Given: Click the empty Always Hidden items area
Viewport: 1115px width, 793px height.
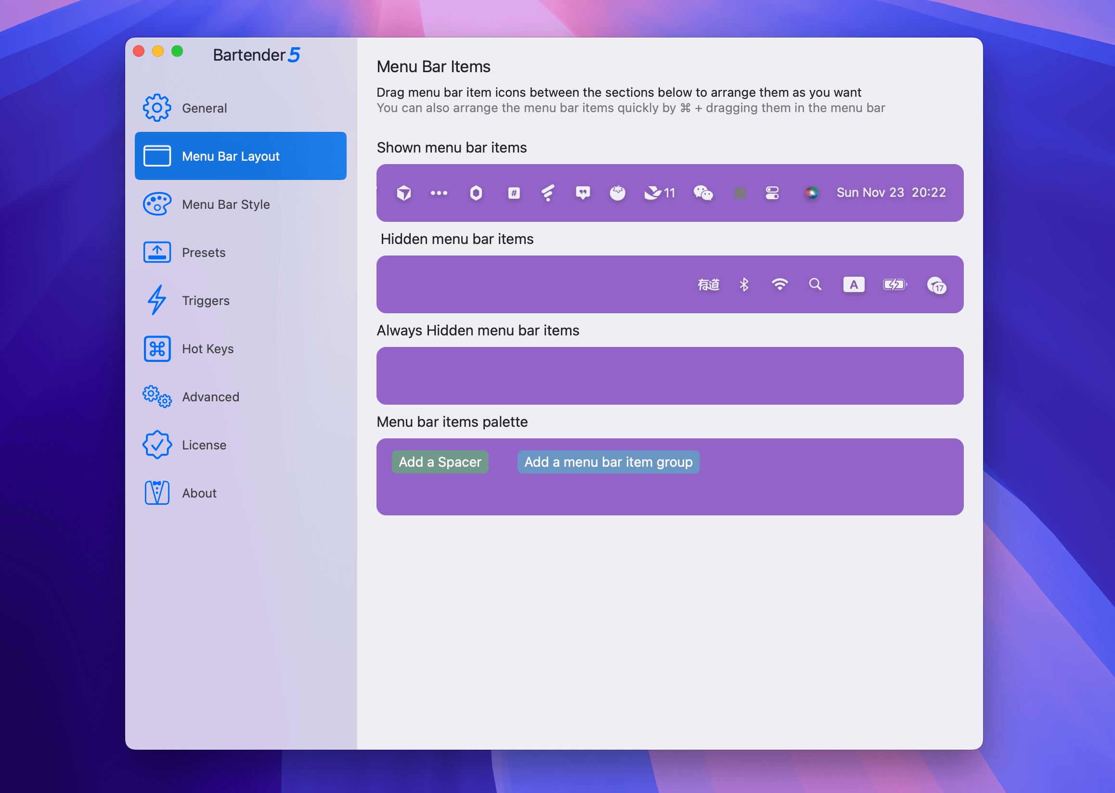Looking at the screenshot, I should click(669, 375).
